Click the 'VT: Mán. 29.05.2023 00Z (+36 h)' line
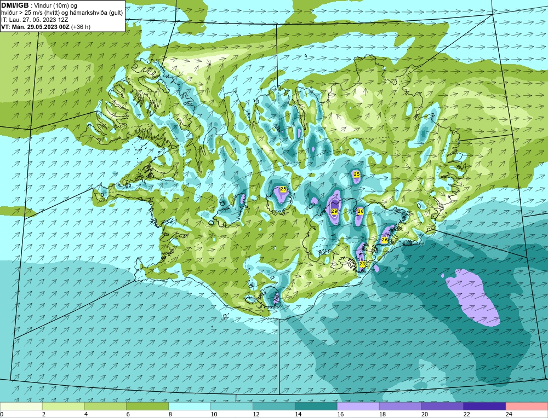Image resolution: width=548 pixels, height=418 pixels. coord(46,27)
